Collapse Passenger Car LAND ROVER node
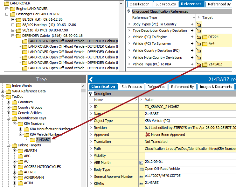The image size is (236, 187). coord(7,14)
